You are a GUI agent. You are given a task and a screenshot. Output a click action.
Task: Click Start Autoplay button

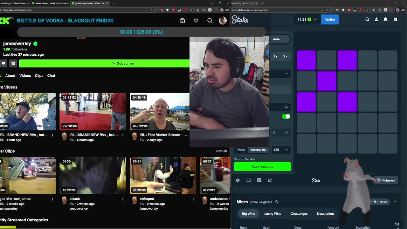[262, 167]
